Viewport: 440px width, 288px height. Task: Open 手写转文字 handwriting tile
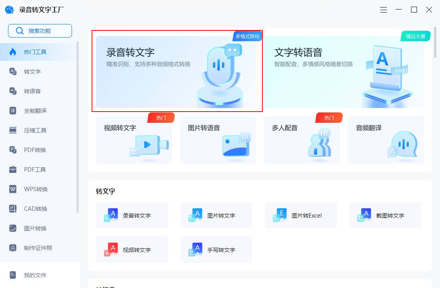point(216,250)
